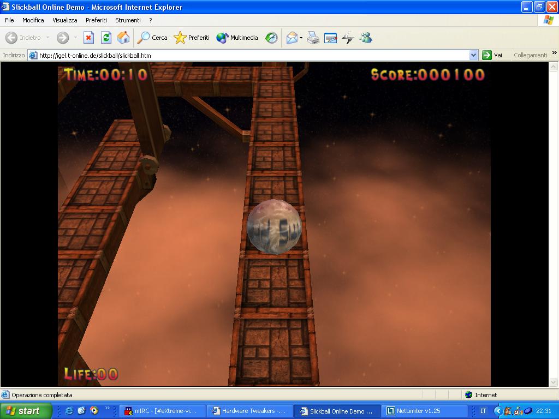Expand the mail button dropdown arrow
The height and width of the screenshot is (419, 559).
[301, 38]
